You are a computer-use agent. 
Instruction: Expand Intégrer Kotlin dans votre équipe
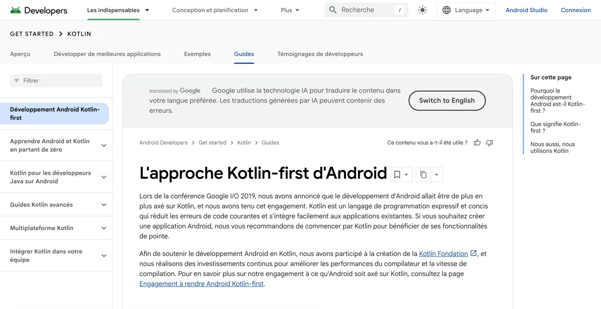[104, 255]
